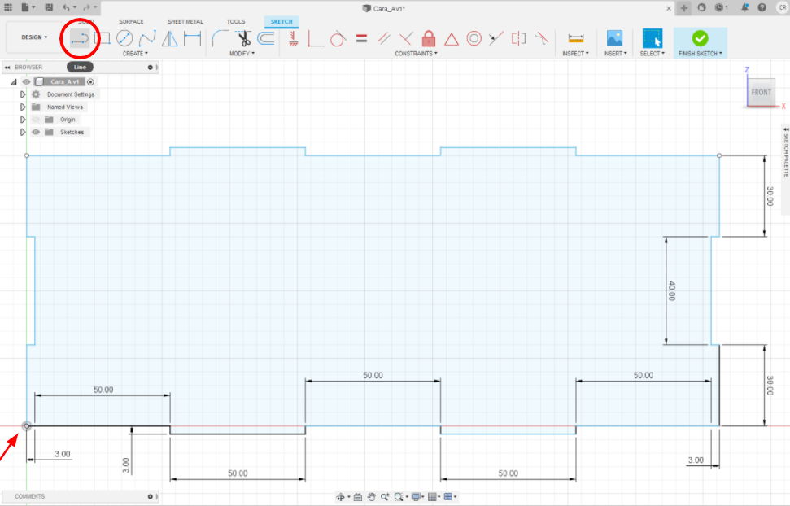Viewport: 790px width, 506px height.
Task: Apply the Perpendicular constraint
Action: 406,38
